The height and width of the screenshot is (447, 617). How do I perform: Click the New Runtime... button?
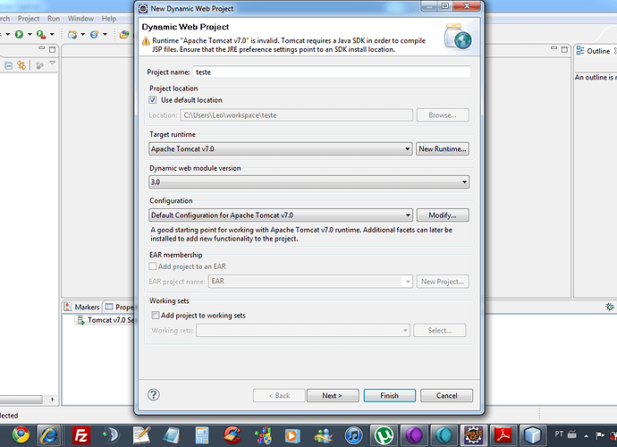click(443, 148)
